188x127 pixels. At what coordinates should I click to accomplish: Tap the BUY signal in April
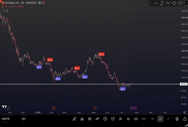[85, 77]
